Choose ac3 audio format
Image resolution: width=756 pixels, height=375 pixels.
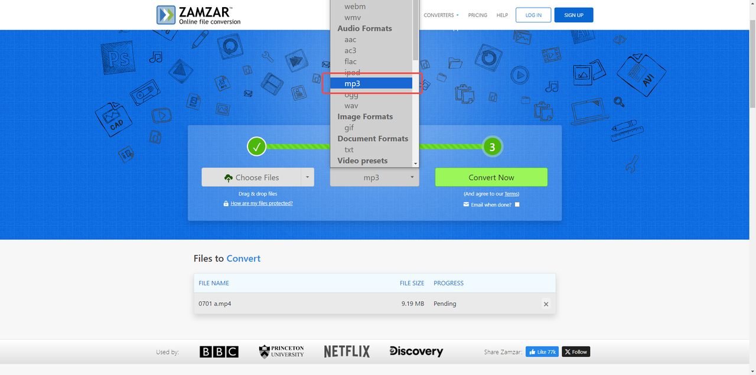tap(350, 50)
